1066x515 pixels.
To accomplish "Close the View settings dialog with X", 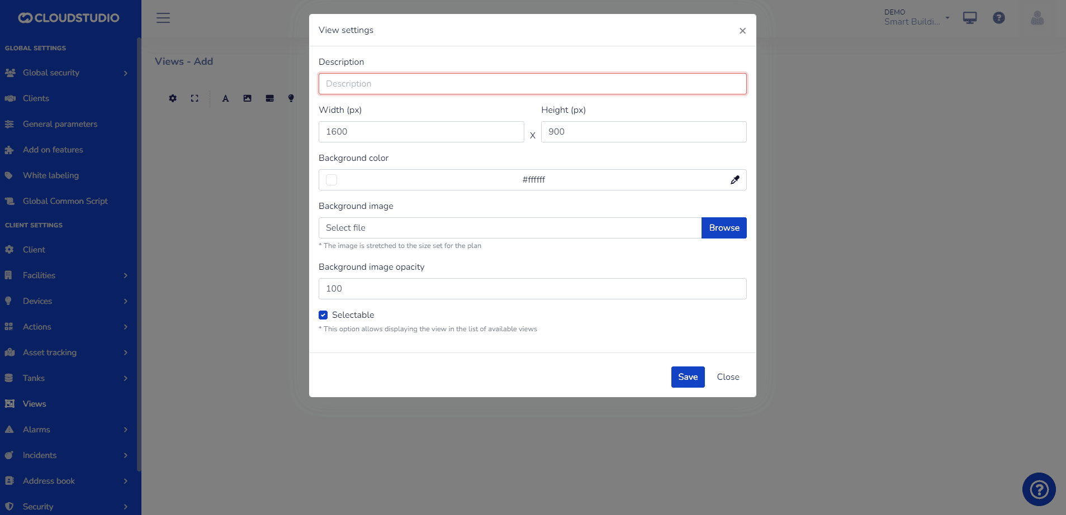I will coord(742,31).
